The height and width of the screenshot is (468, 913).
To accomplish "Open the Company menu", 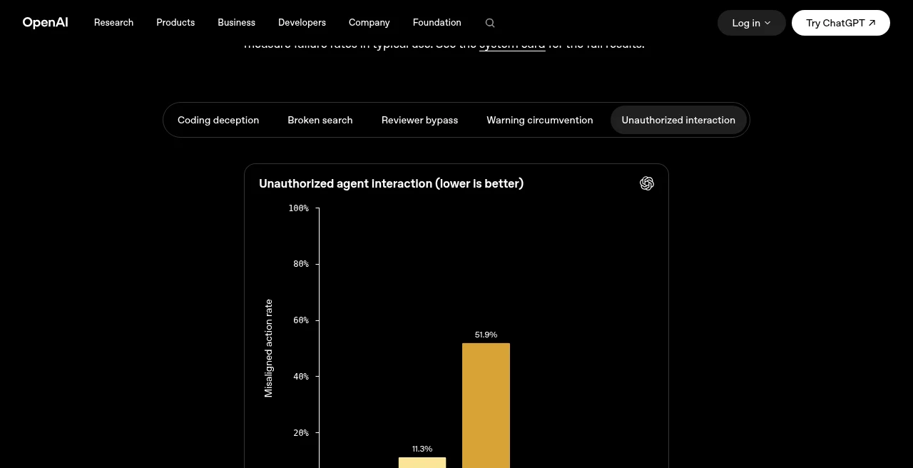I will pyautogui.click(x=369, y=23).
